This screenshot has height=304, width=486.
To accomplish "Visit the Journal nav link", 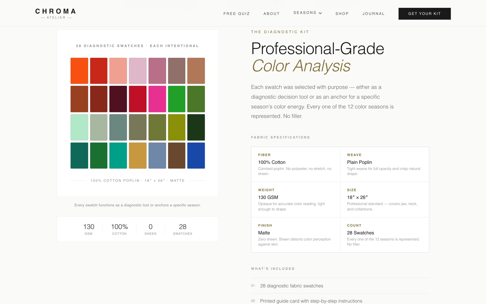I will pyautogui.click(x=373, y=14).
